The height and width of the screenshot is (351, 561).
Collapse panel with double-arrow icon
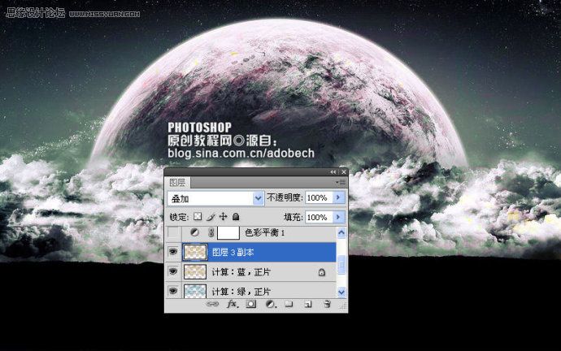point(333,172)
